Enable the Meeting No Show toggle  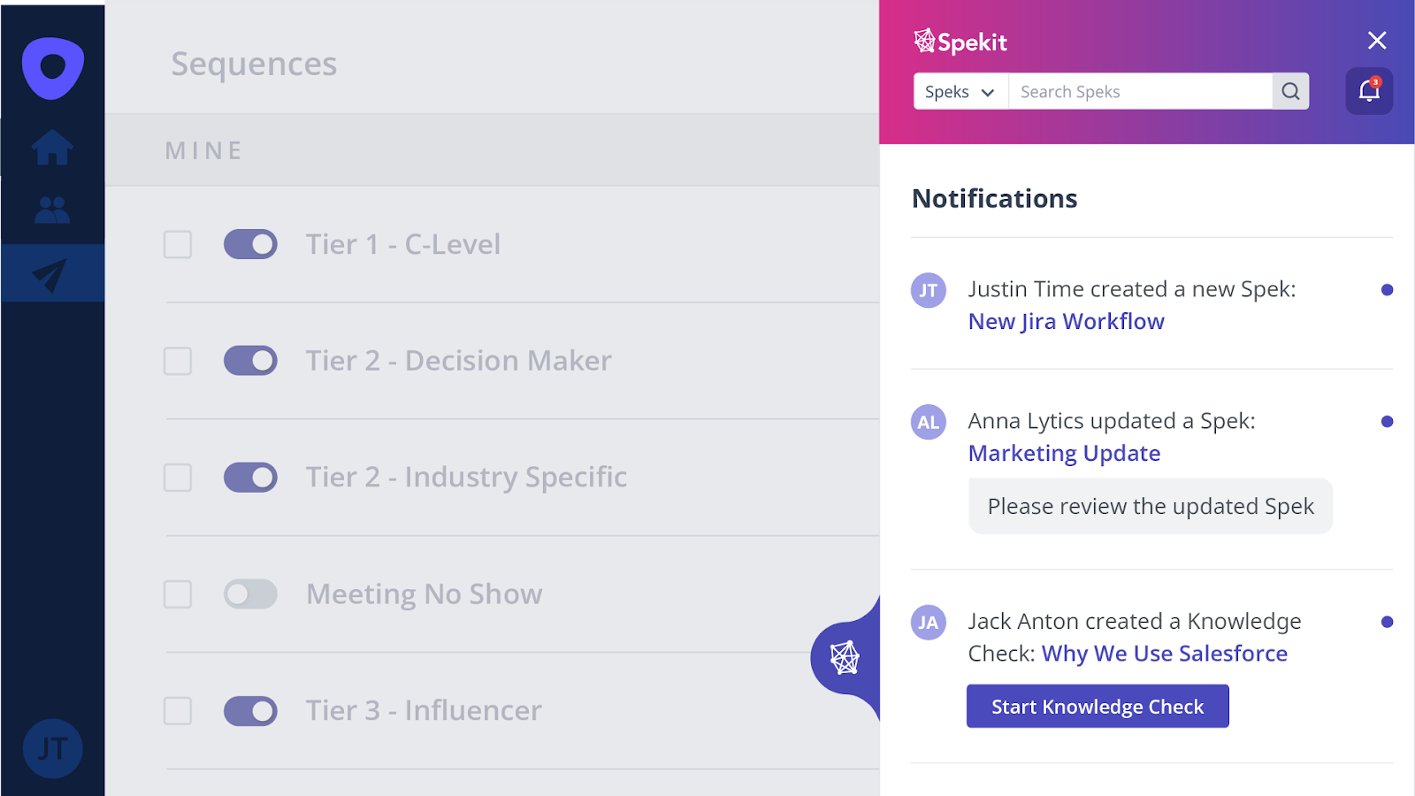pos(250,594)
